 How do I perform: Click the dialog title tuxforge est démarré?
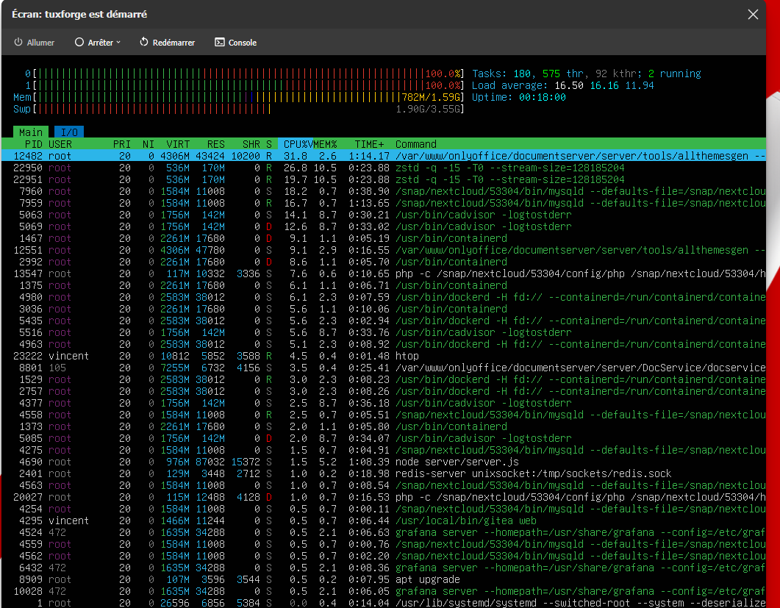[96, 15]
